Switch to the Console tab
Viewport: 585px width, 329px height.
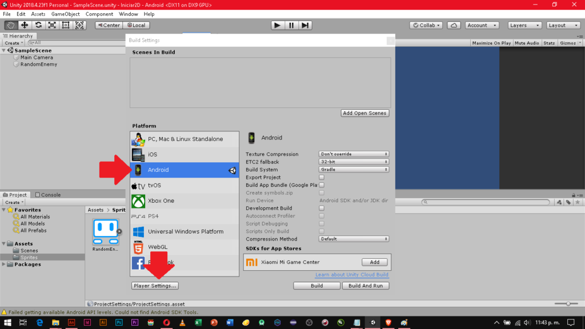[47, 195]
